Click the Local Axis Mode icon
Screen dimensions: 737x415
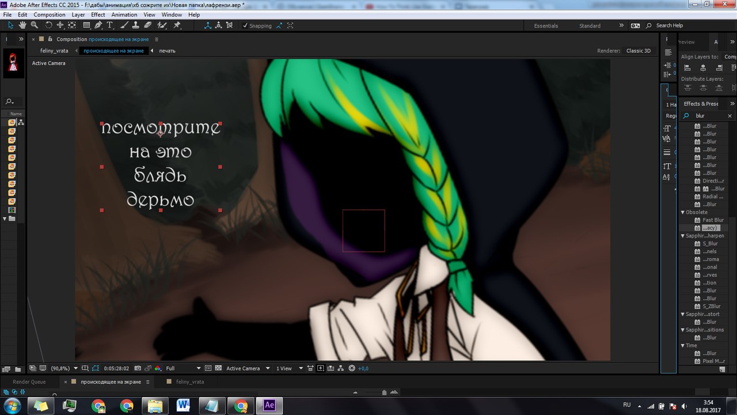click(x=208, y=25)
